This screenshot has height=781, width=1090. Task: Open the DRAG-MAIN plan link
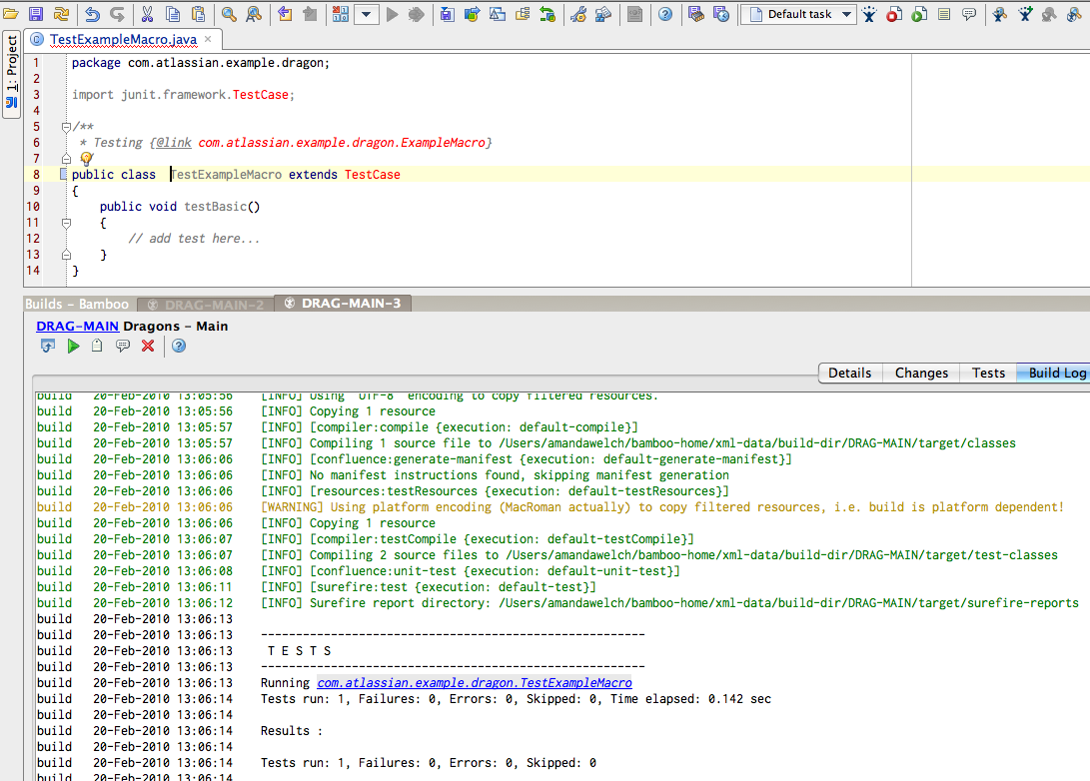coord(78,326)
